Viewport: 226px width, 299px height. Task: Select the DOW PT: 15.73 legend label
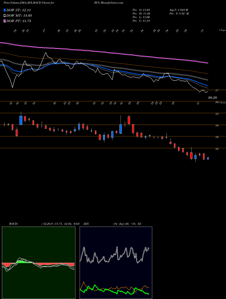click(x=19, y=21)
